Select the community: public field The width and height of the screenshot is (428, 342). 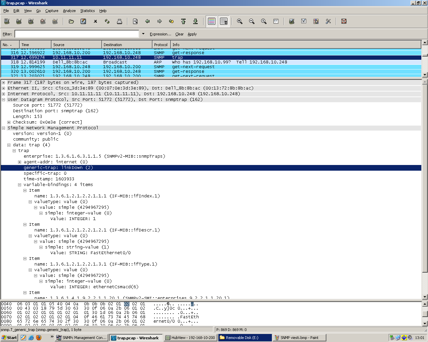(36, 139)
